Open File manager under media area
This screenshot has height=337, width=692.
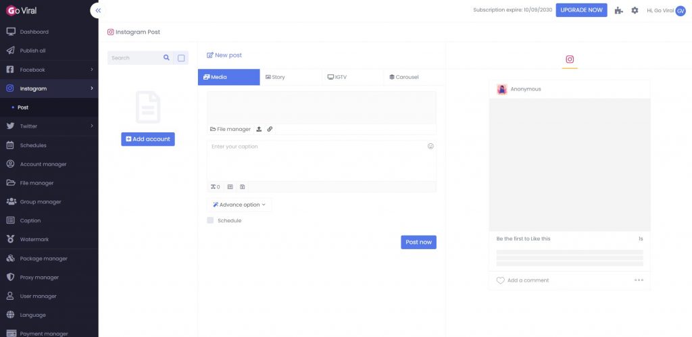click(230, 129)
